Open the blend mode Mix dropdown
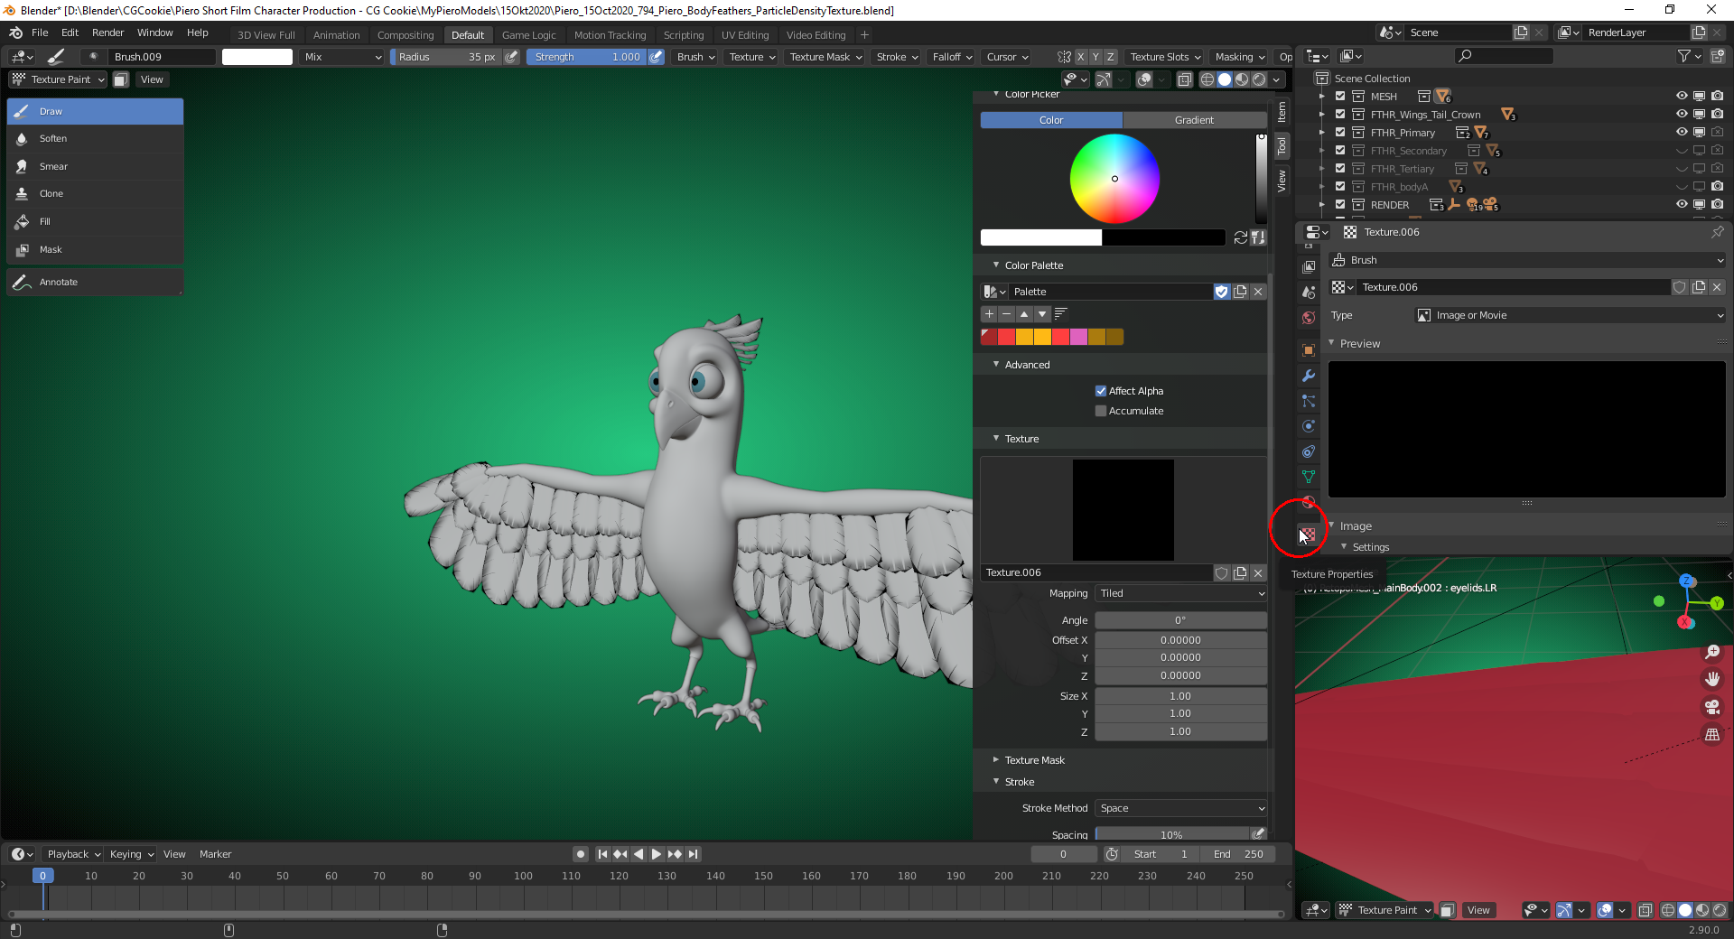 pos(343,57)
